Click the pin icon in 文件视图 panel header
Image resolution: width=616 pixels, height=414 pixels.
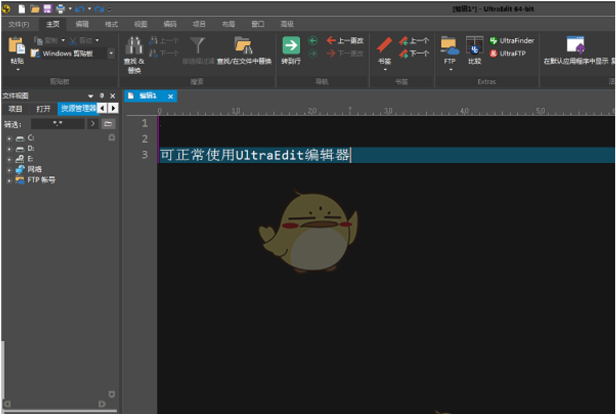click(102, 95)
